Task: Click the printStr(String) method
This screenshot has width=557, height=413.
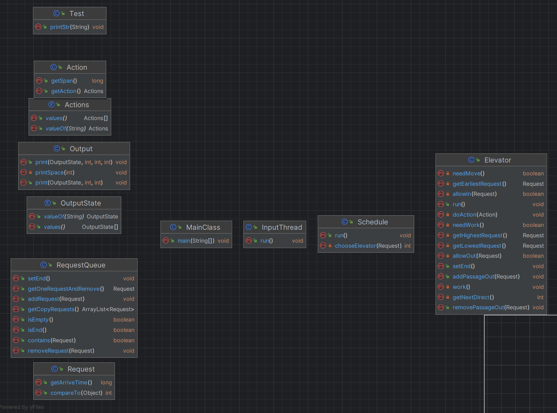Action: tap(70, 27)
